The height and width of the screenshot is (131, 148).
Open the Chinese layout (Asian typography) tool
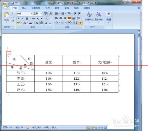70,23
